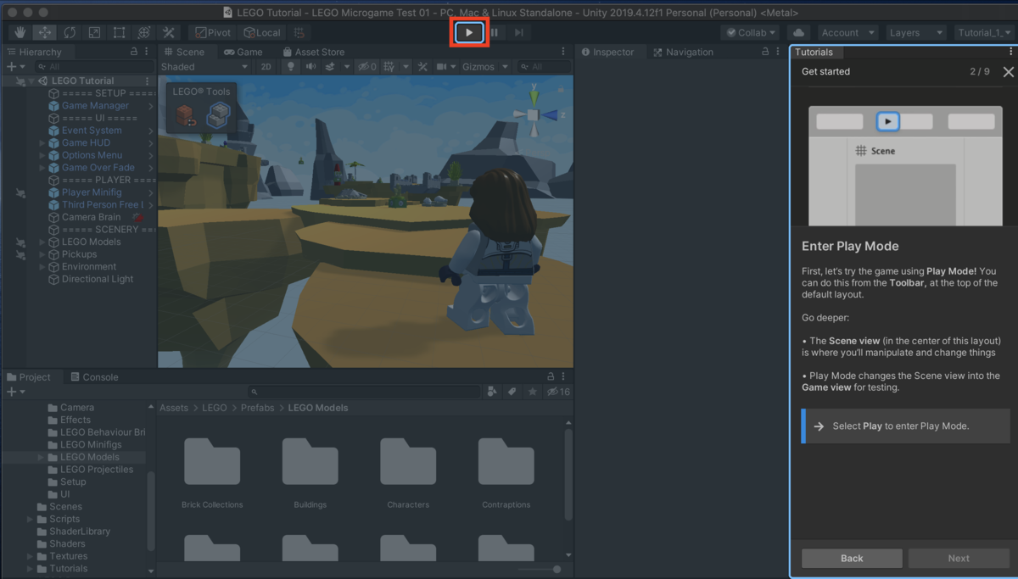Click Assets in the project breadcrumb

[174, 408]
